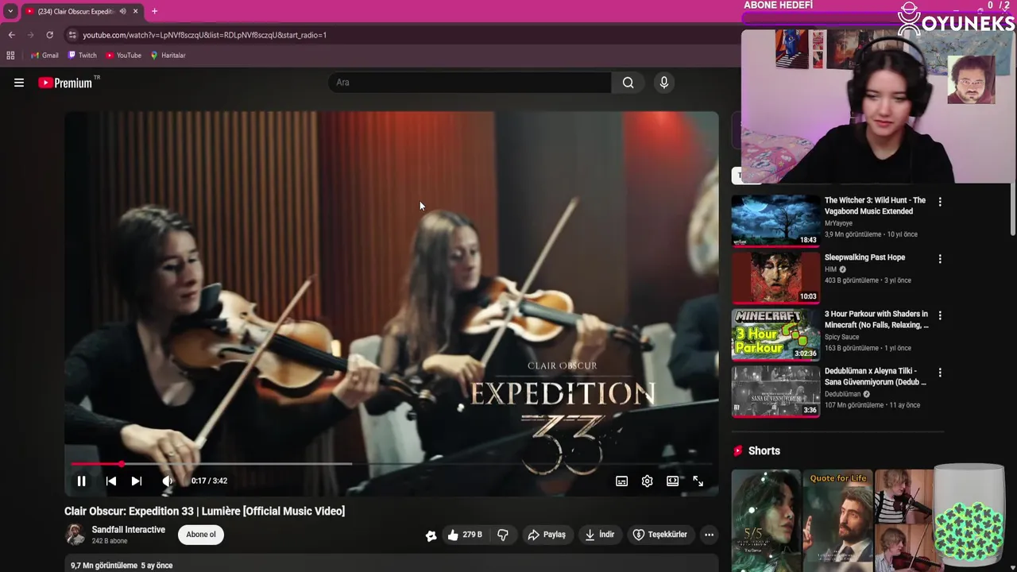1017x572 pixels.
Task: Open a new browser tab
Action: coord(154,11)
